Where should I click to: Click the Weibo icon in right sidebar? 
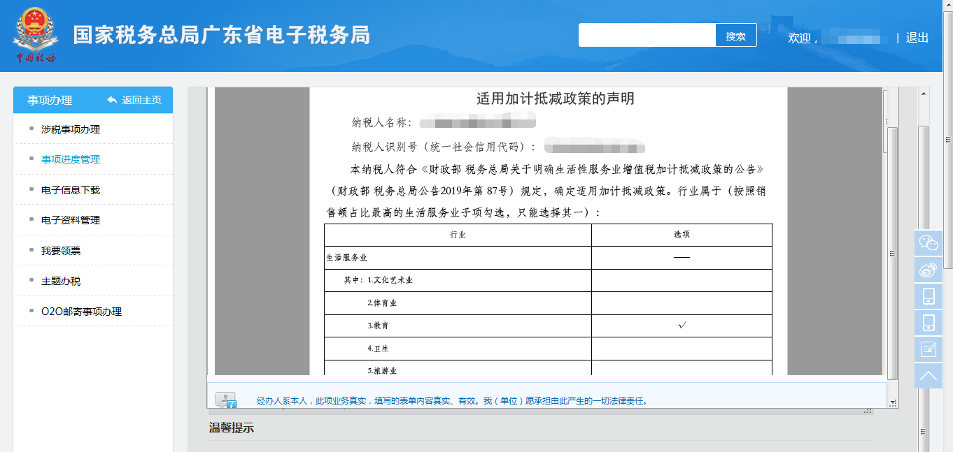pyautogui.click(x=929, y=269)
